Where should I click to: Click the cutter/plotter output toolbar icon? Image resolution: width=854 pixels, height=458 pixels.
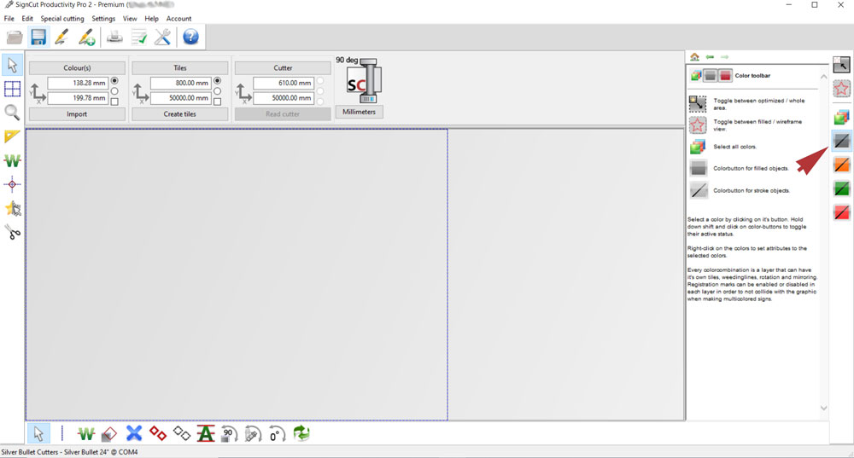click(114, 38)
